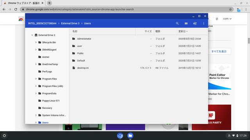Expand the Program Files (x86) tree node
250x140 pixels.
coord(36,86)
